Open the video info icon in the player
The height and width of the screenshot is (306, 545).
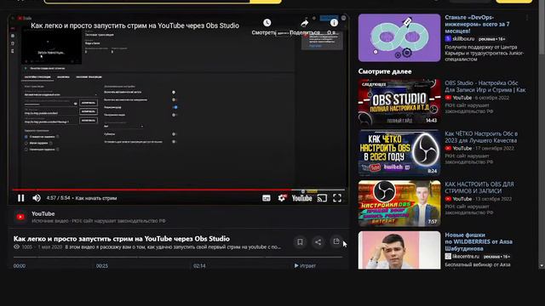[334, 23]
